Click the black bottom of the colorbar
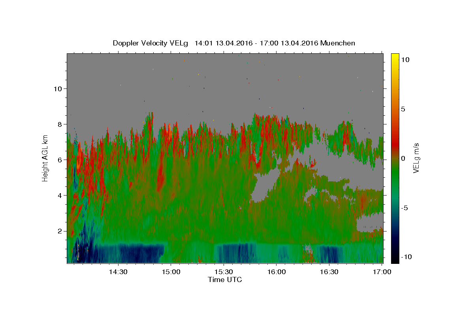The height and width of the screenshot is (316, 474). 395,261
